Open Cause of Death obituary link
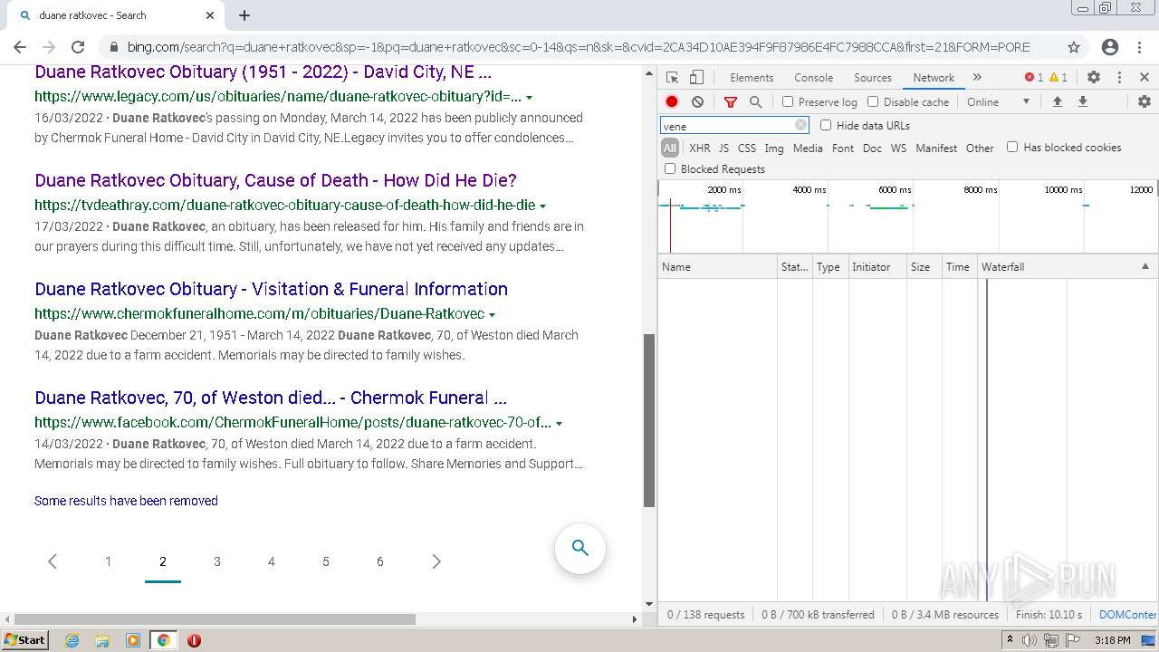This screenshot has width=1159, height=652. click(x=275, y=180)
